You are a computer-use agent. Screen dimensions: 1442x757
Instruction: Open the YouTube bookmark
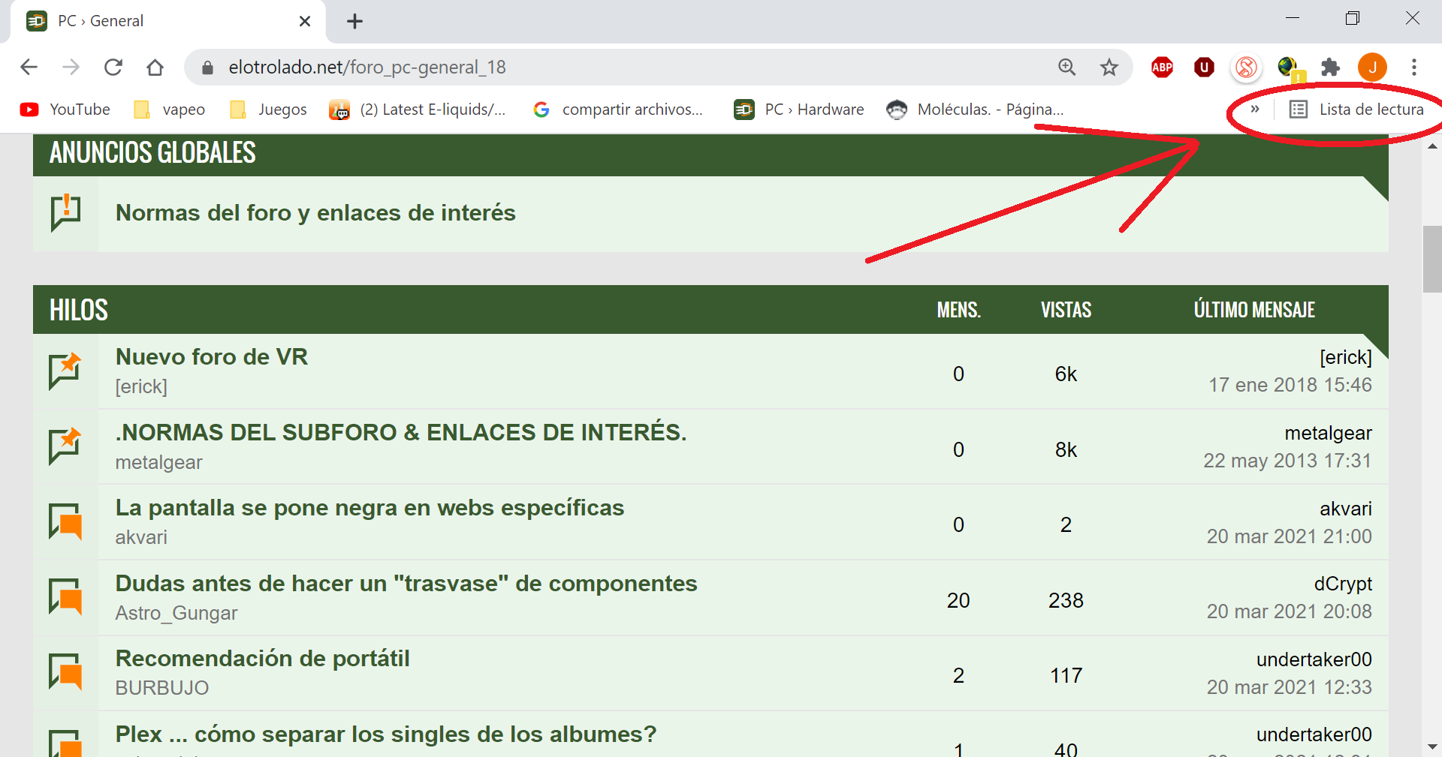(65, 110)
